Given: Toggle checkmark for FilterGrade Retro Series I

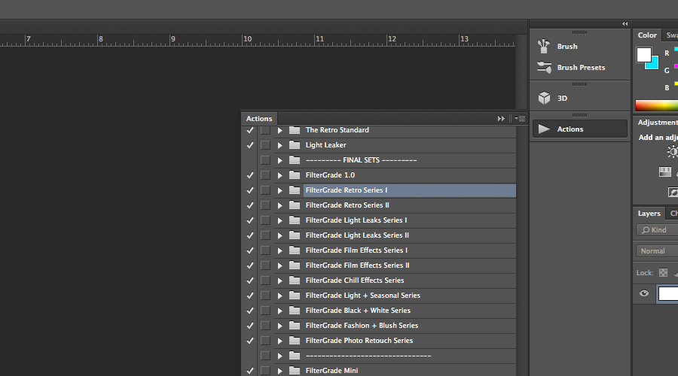Looking at the screenshot, I should (250, 190).
